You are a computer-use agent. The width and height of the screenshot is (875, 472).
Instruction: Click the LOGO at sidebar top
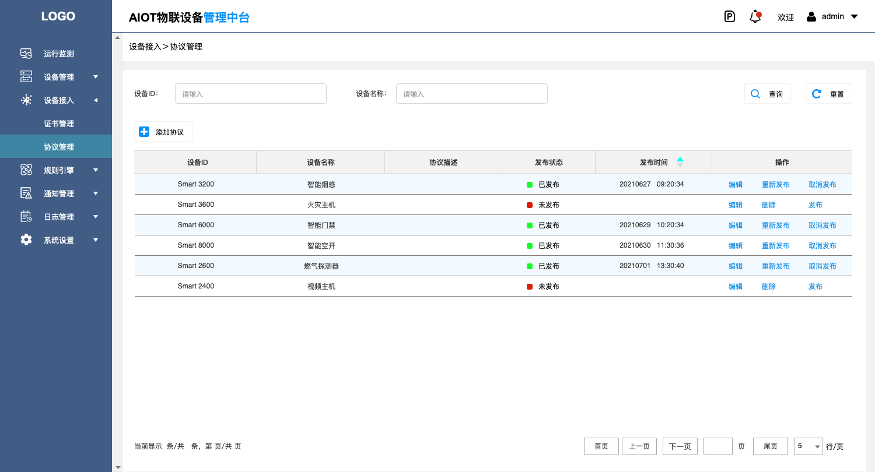tap(58, 16)
